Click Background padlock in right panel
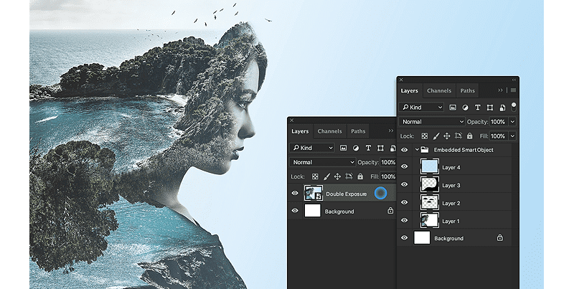The width and height of the screenshot is (574, 289). [499, 238]
